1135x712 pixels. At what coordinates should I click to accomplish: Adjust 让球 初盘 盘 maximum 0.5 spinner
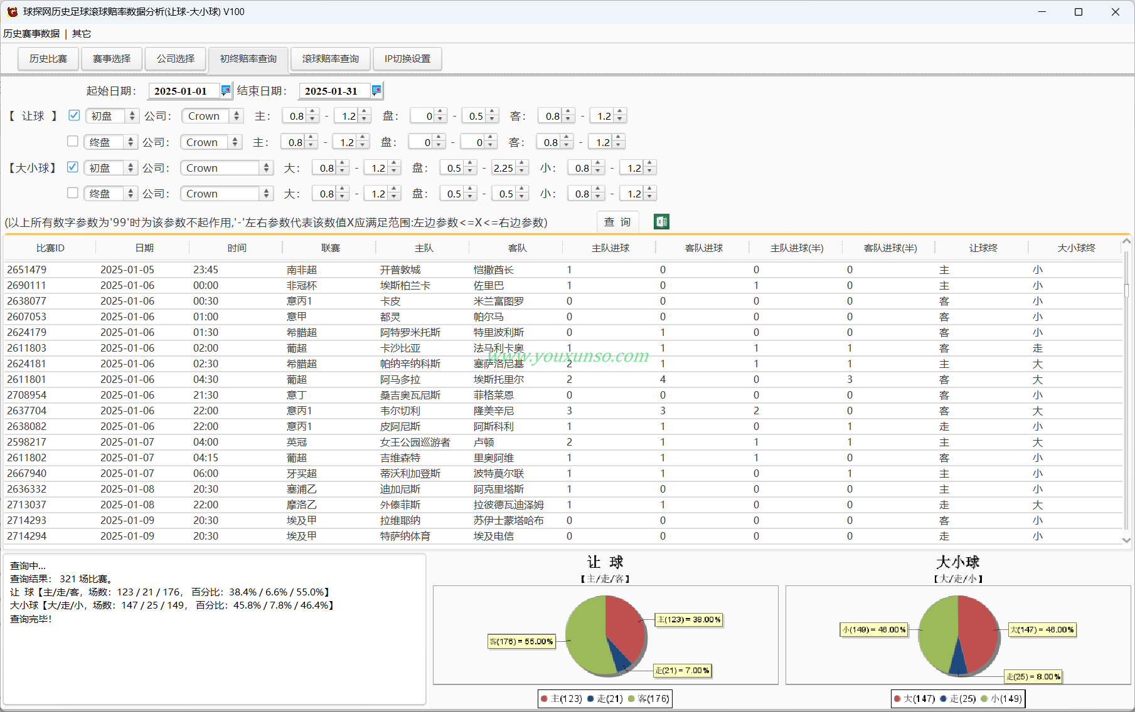pyautogui.click(x=481, y=116)
